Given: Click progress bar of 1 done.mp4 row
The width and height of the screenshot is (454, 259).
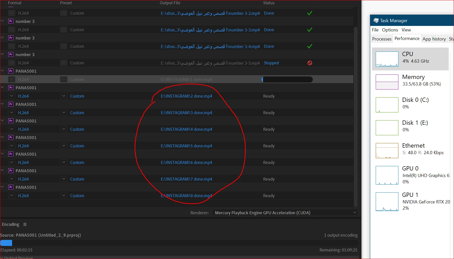Looking at the screenshot, I should [x=287, y=79].
